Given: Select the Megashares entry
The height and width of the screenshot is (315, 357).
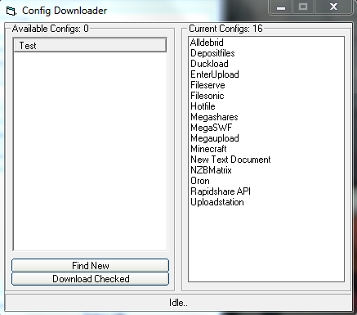Looking at the screenshot, I should [x=214, y=117].
